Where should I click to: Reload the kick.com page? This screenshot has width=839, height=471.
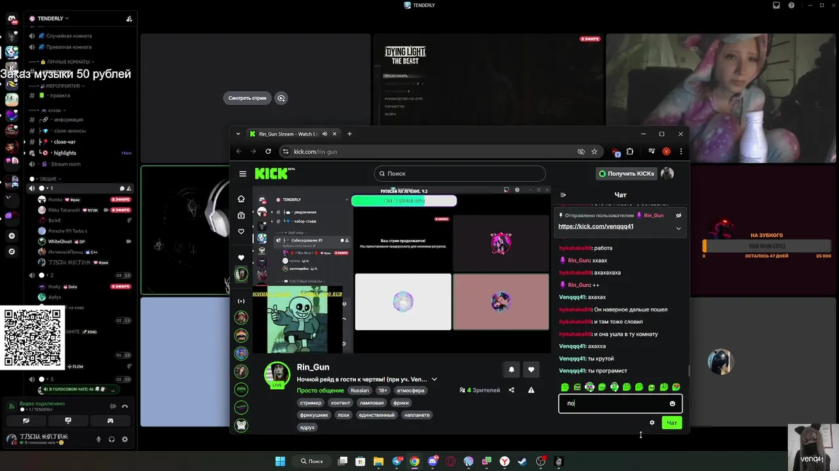click(x=268, y=151)
